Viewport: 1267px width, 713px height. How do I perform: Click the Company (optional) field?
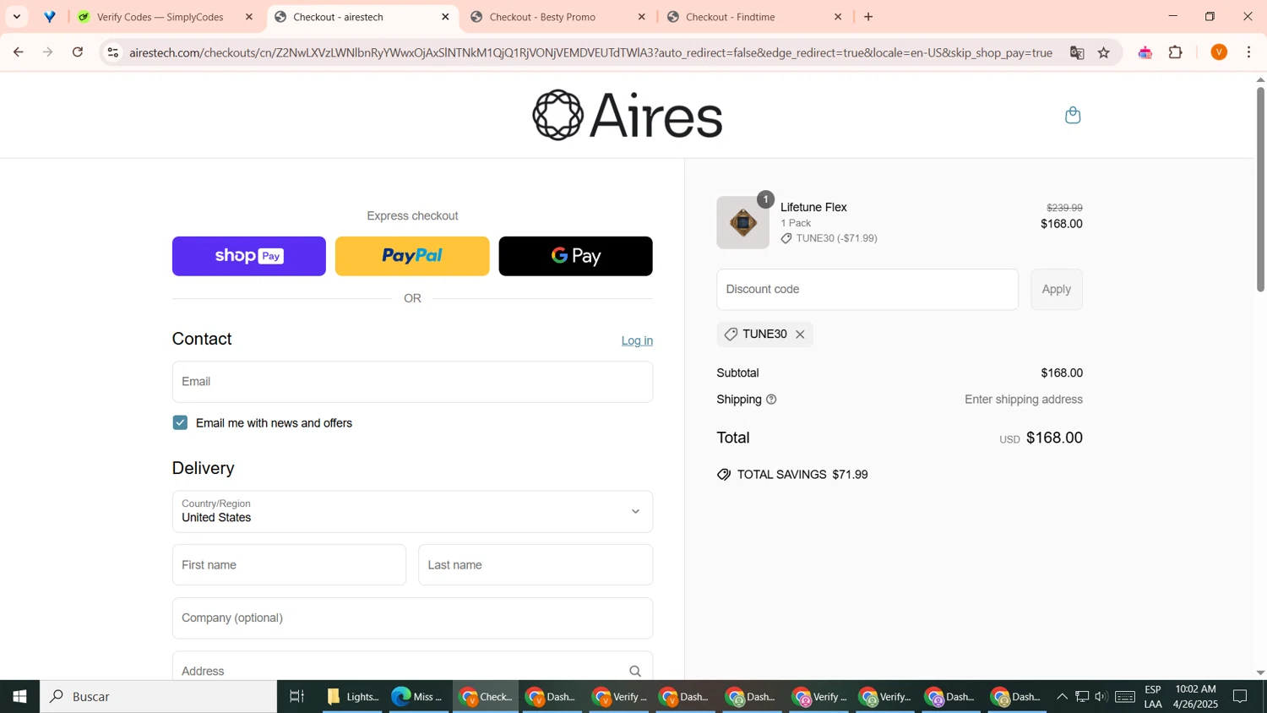pyautogui.click(x=412, y=618)
